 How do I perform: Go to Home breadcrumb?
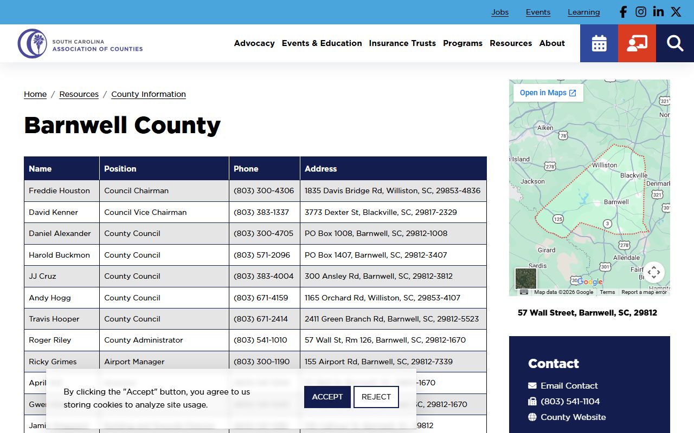pos(35,94)
